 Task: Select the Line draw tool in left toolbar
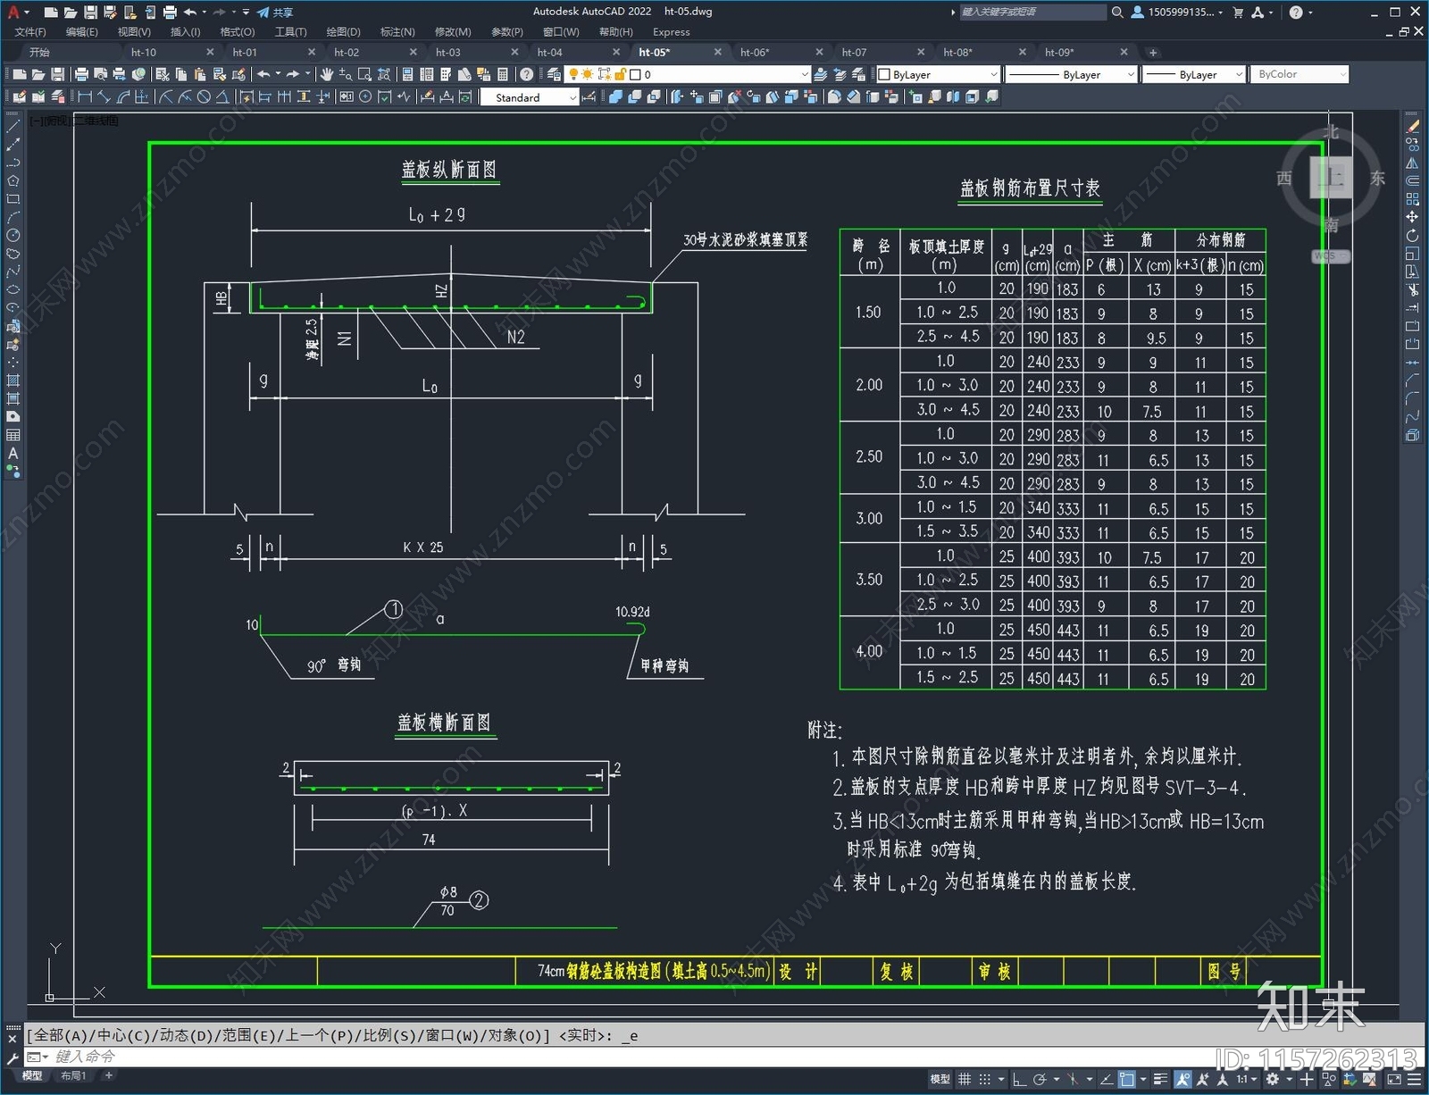point(13,127)
